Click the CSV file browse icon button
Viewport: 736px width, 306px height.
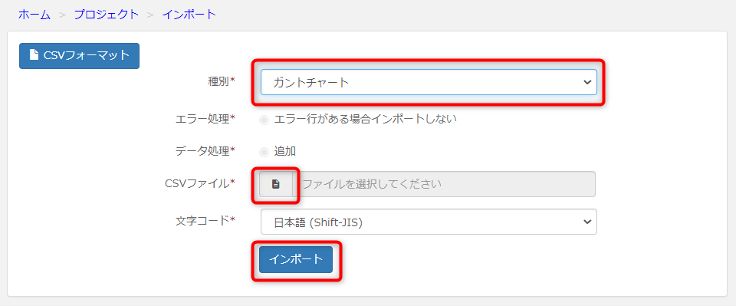tap(276, 184)
